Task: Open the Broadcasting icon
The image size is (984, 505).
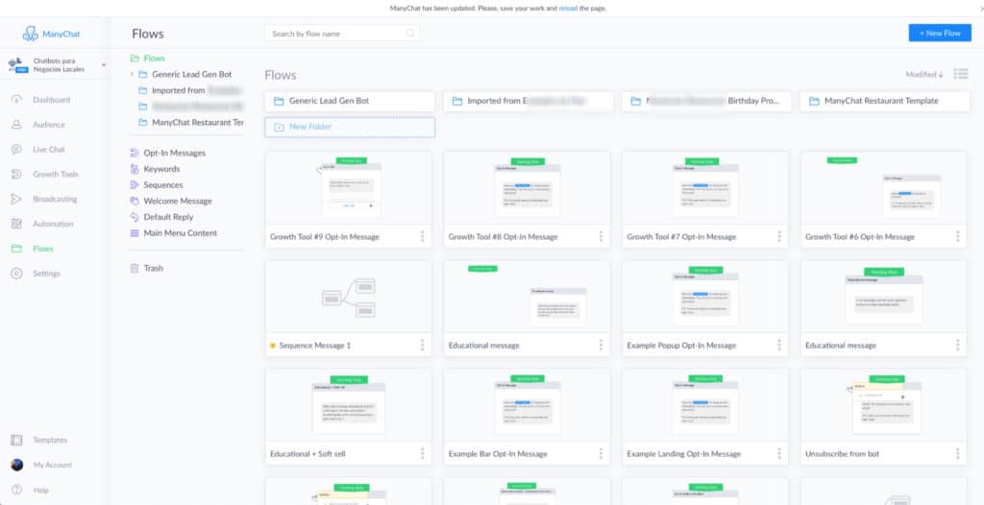Action: [17, 199]
